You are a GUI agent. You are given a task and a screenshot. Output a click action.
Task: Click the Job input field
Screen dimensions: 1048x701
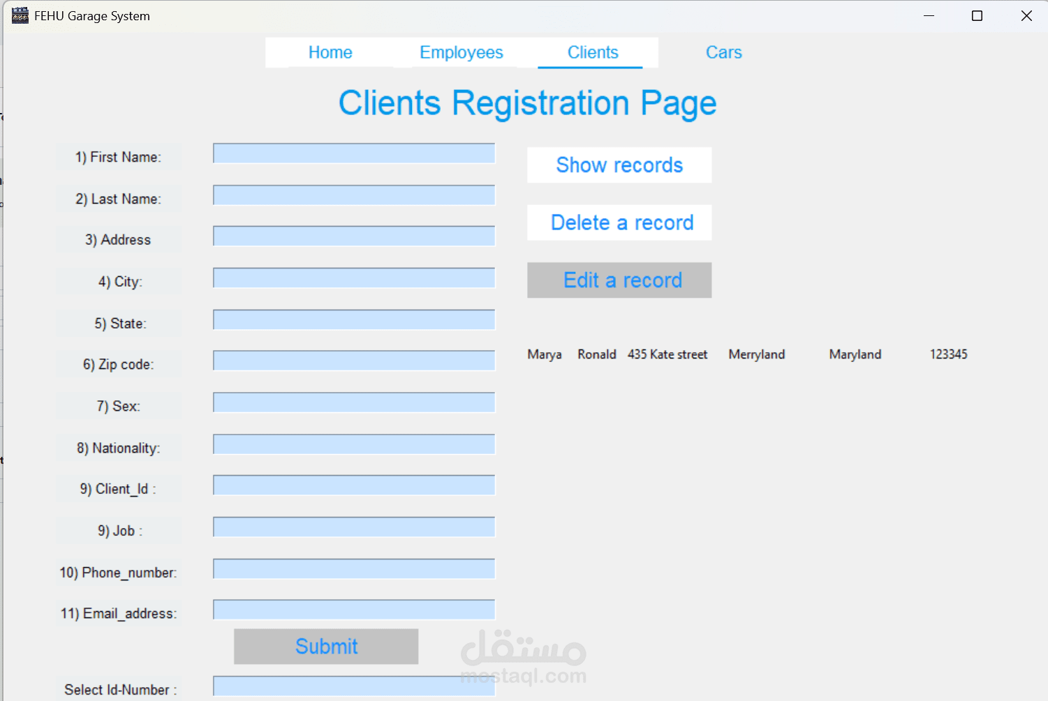[x=354, y=527]
